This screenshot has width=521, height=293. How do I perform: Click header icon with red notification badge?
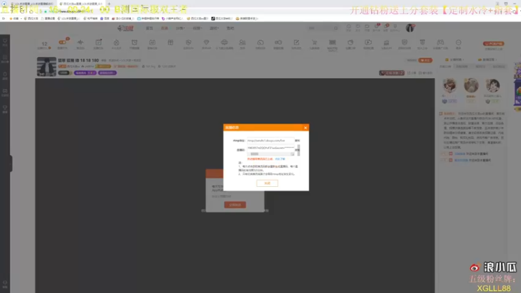click(x=376, y=27)
